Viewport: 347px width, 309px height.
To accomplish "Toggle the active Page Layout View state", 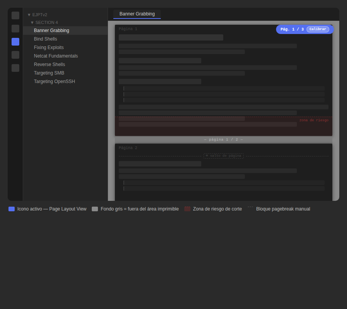I will 15,41.
